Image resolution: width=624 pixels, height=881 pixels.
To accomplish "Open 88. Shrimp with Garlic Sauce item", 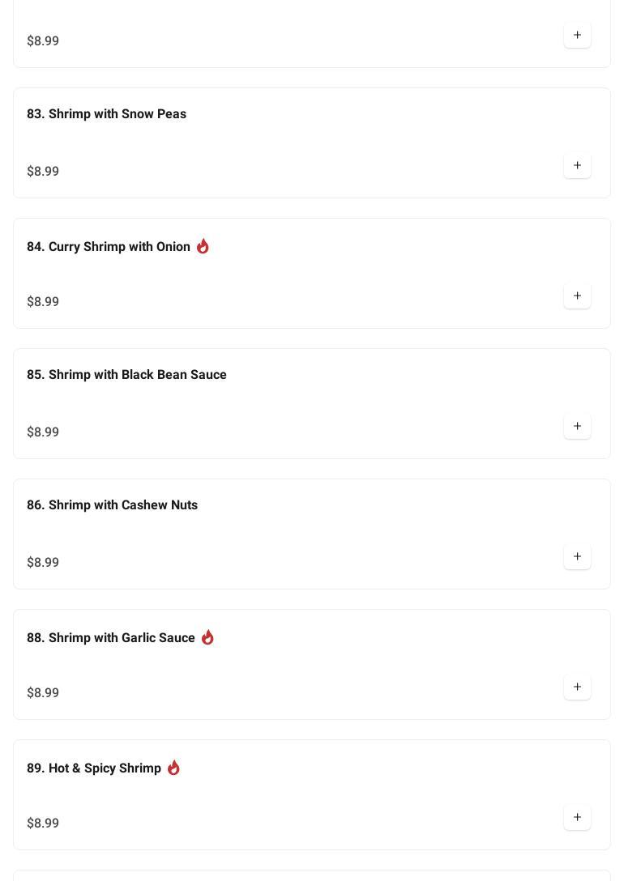I will 110,638.
